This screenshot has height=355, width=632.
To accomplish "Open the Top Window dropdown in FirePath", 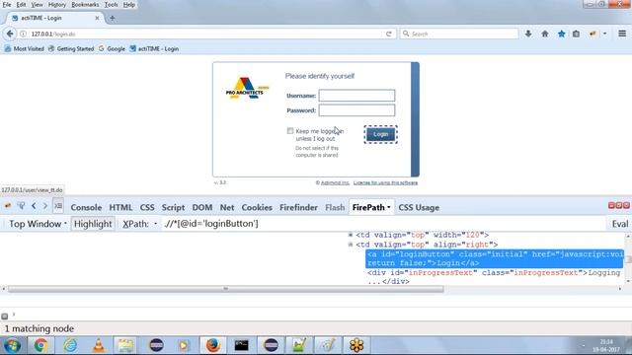I will pyautogui.click(x=38, y=224).
